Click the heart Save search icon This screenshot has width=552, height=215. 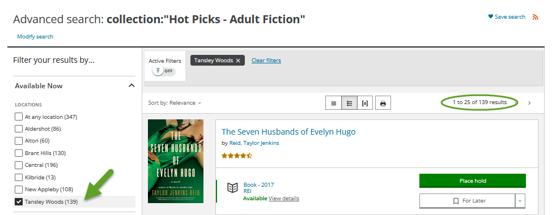point(490,16)
